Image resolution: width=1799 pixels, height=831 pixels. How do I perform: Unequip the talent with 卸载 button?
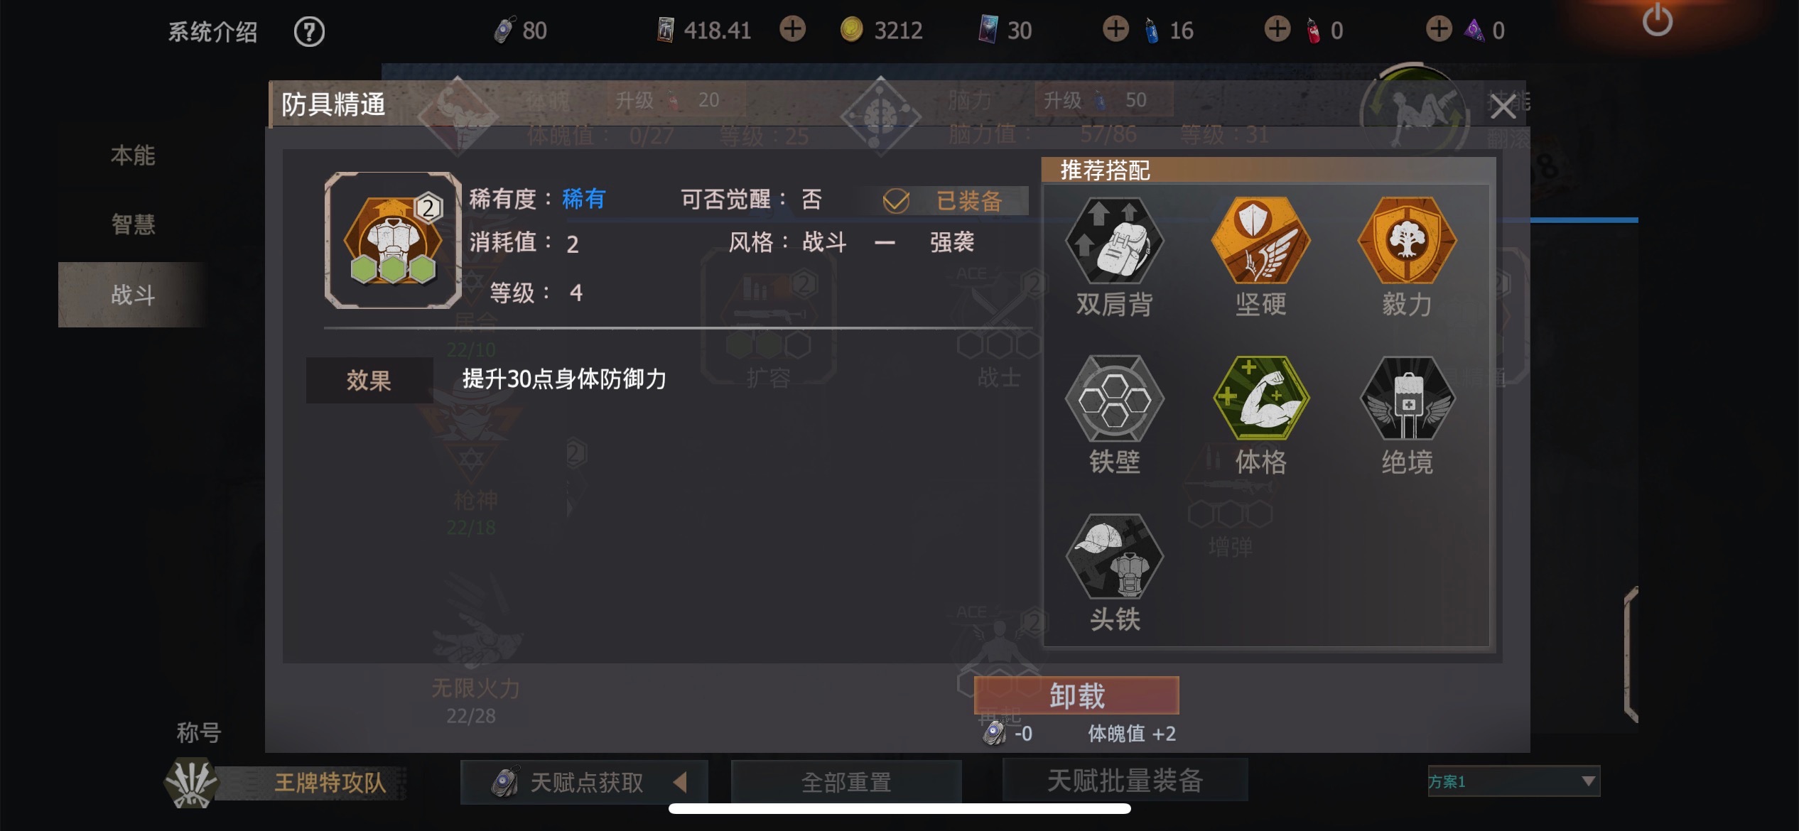coord(1076,695)
